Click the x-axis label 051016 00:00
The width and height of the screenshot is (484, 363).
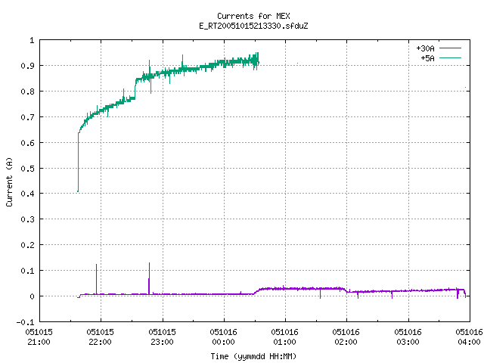point(224,337)
